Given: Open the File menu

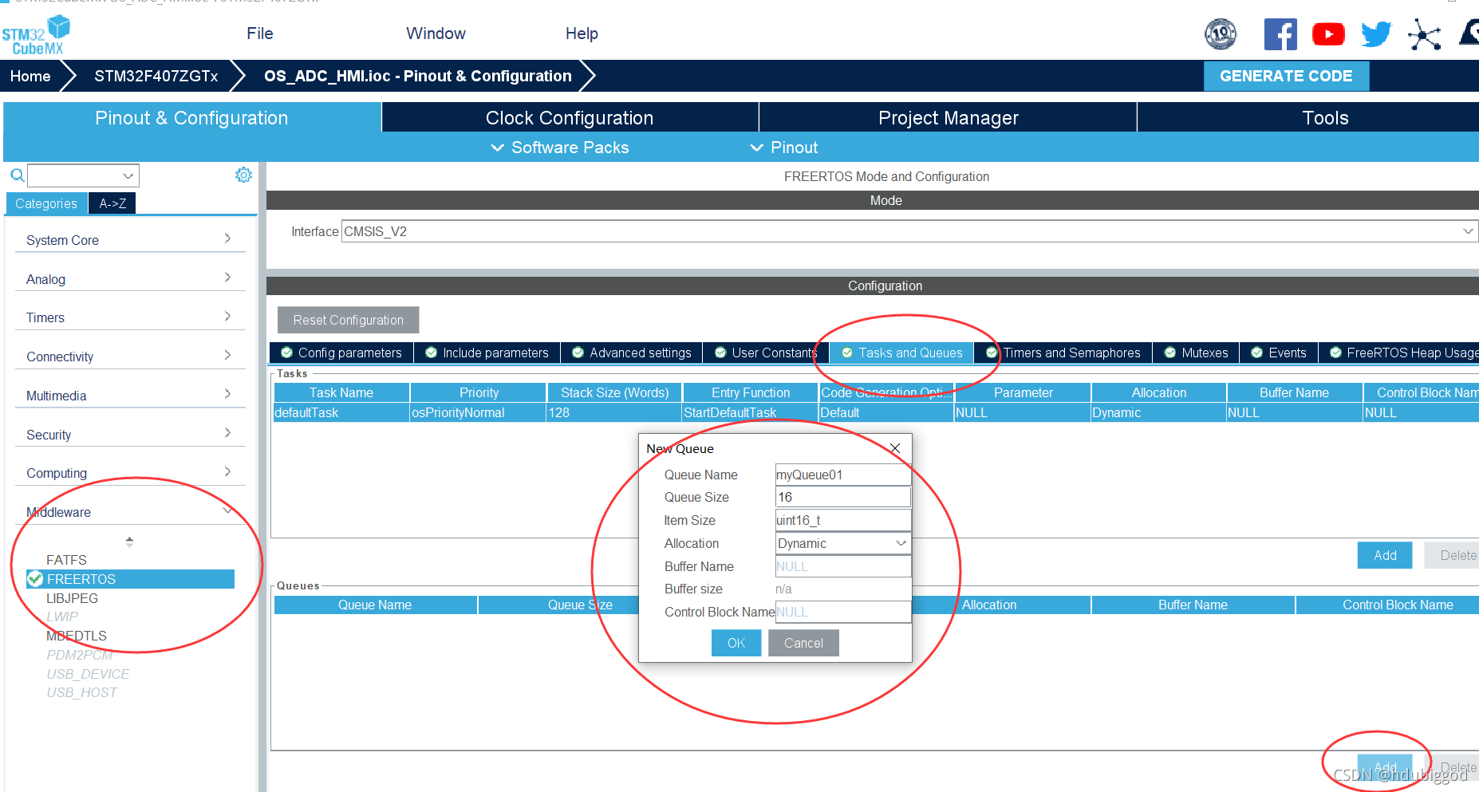Looking at the screenshot, I should [260, 33].
